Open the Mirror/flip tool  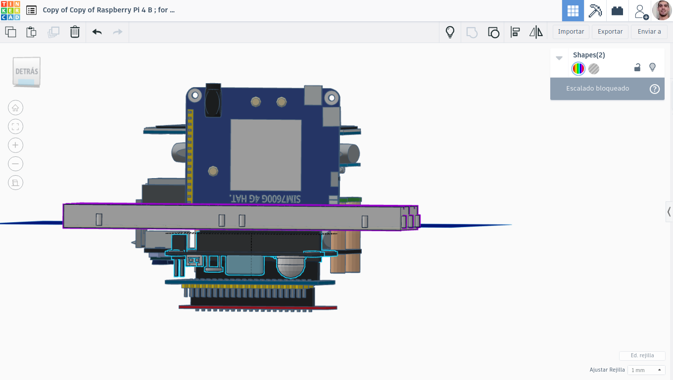tap(536, 32)
